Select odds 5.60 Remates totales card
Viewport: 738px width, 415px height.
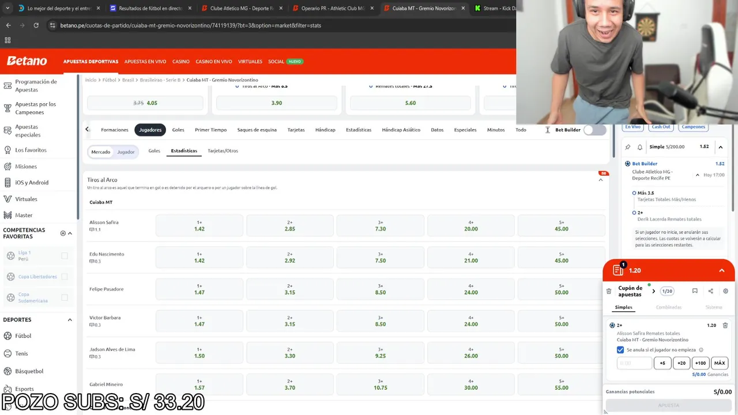[x=411, y=103]
